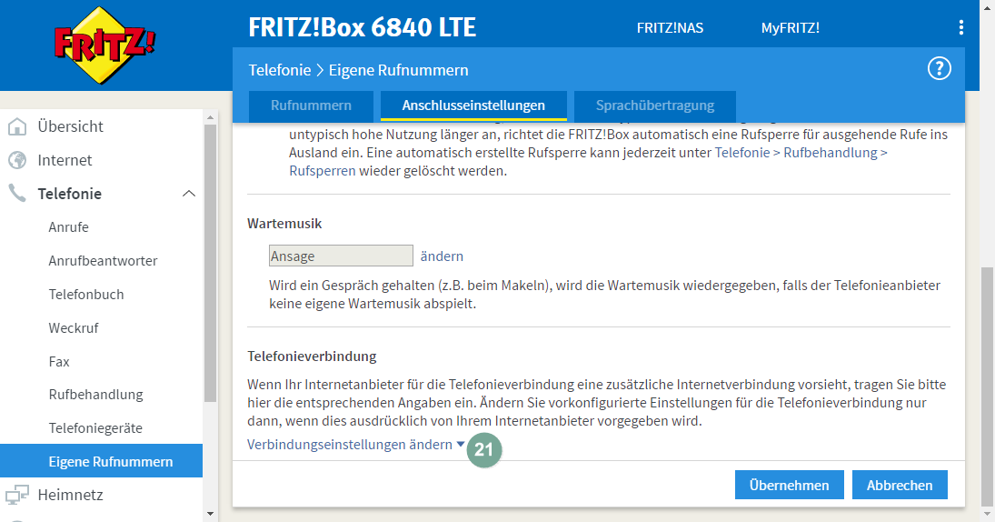Open the three-dot options menu
Viewport: 995px width, 522px height.
coord(960,27)
